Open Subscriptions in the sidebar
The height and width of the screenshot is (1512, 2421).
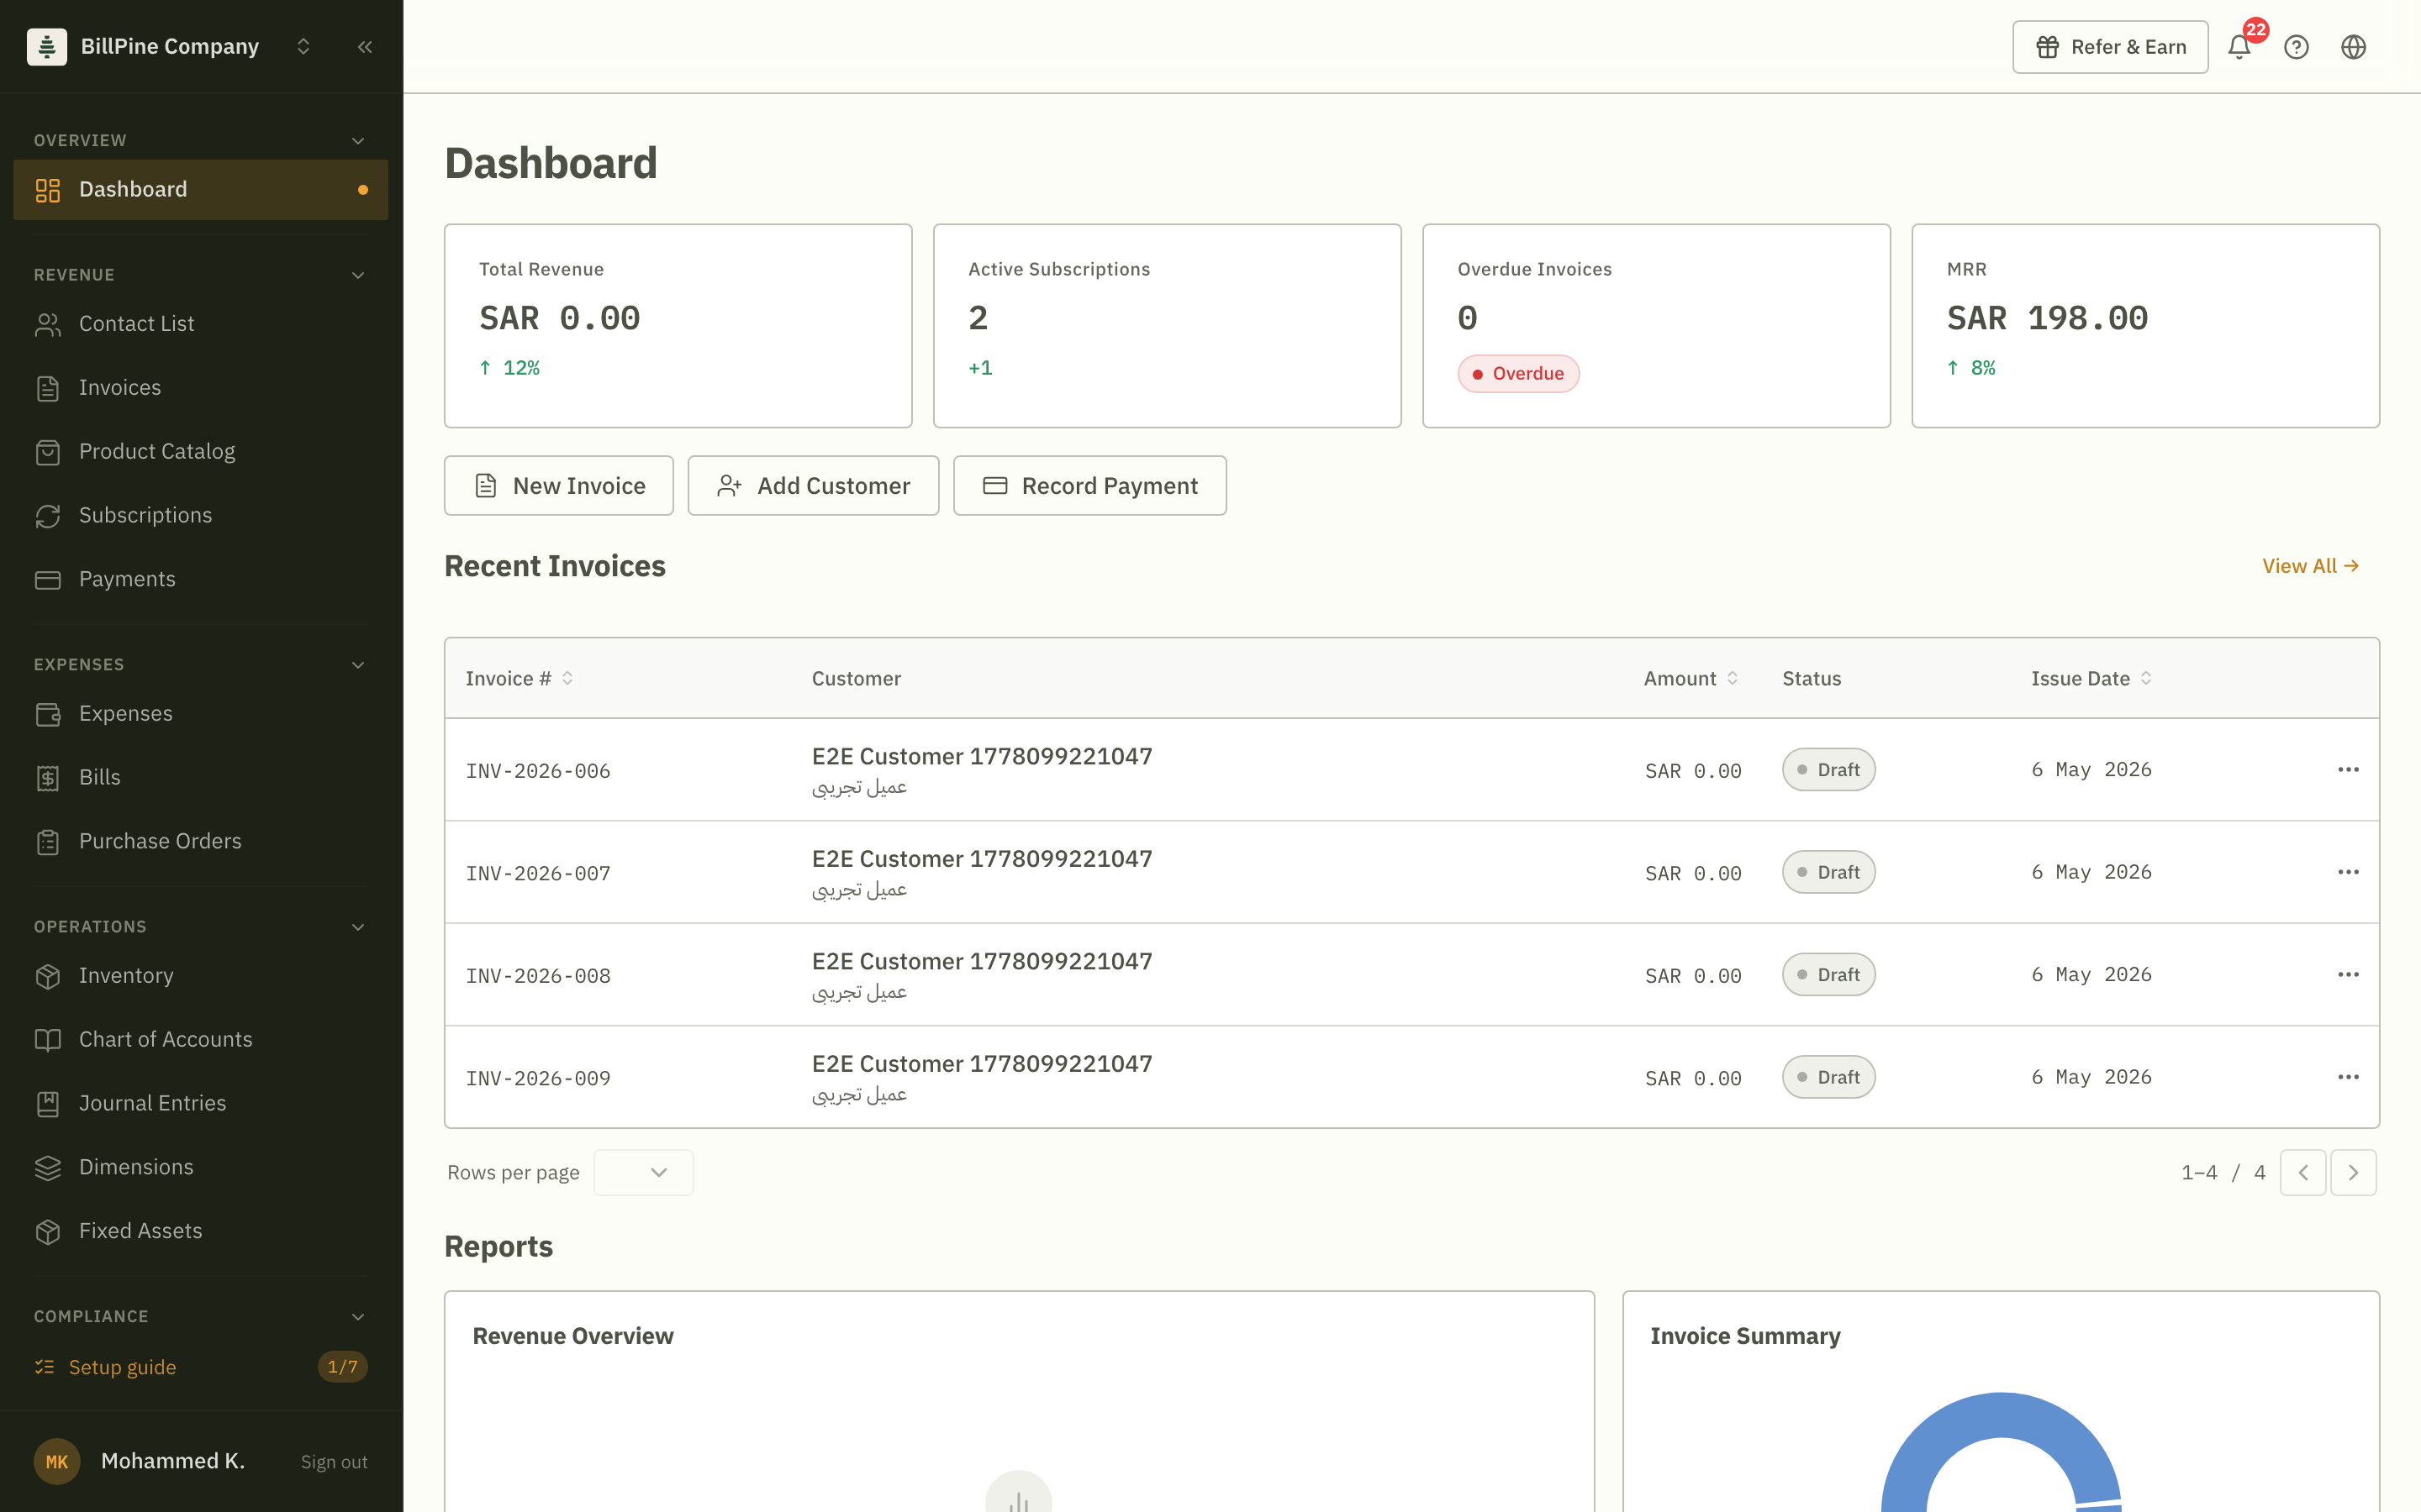[201, 516]
